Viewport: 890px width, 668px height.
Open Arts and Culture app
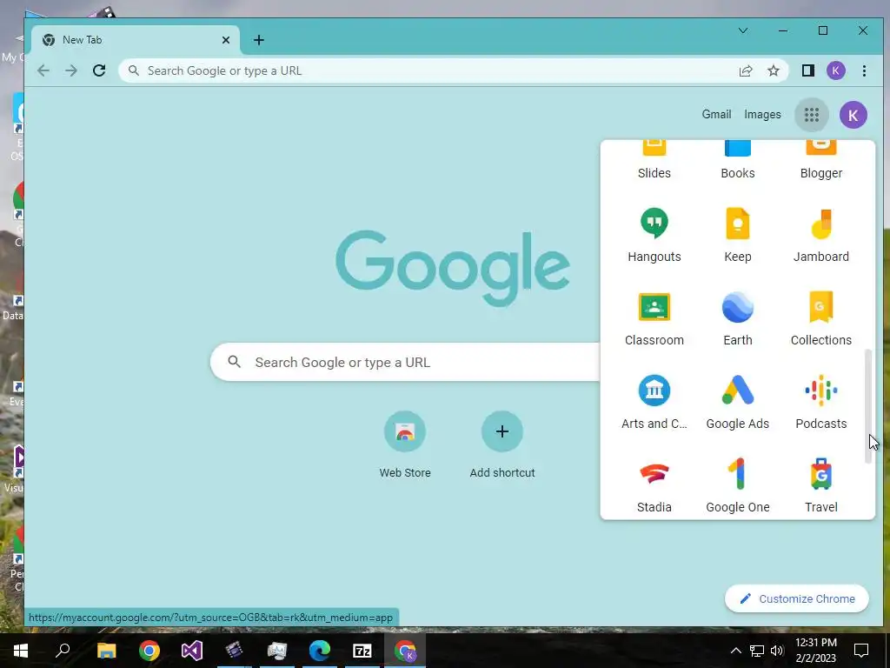(x=654, y=402)
